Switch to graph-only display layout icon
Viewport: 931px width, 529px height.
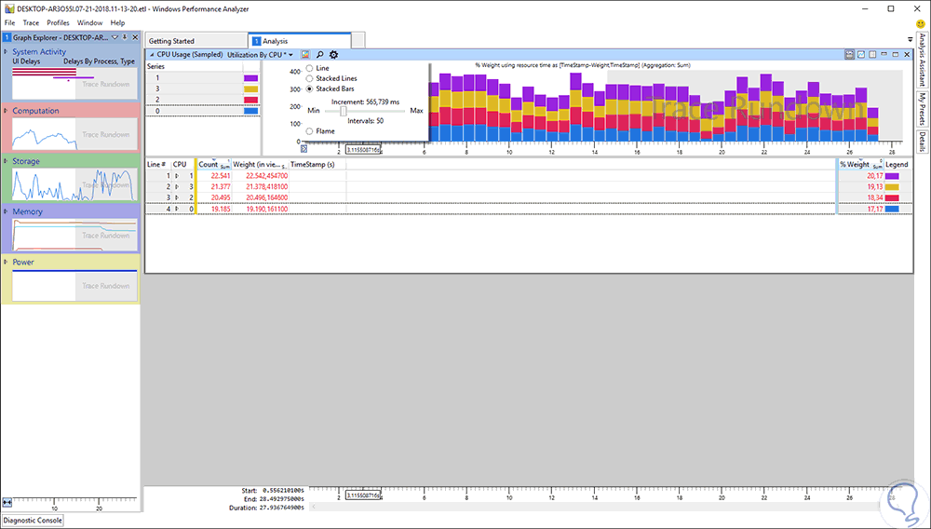tap(860, 55)
